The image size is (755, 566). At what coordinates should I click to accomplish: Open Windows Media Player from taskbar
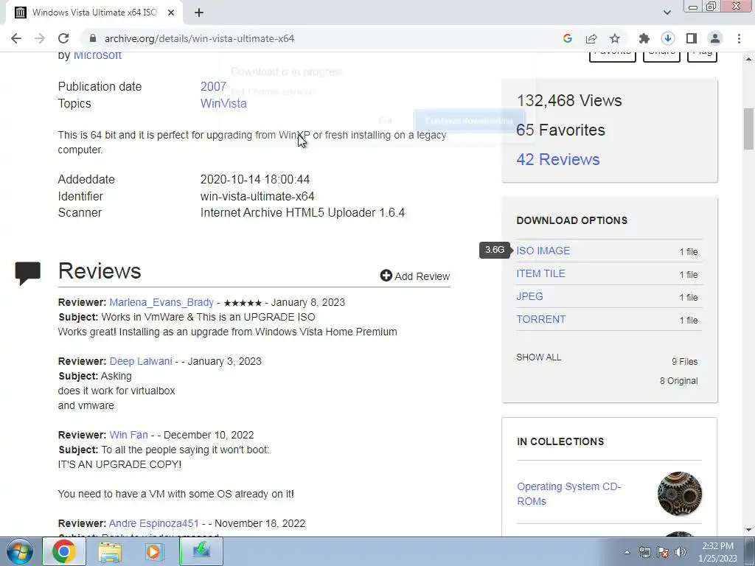pos(155,551)
